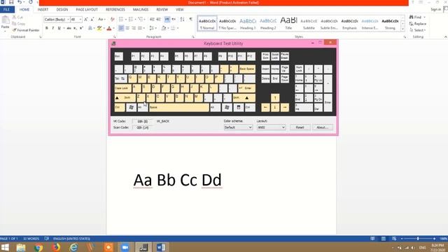The height and width of the screenshot is (252, 448).
Task: Open Google Chrome from the taskbar
Action: pyautogui.click(x=38, y=247)
